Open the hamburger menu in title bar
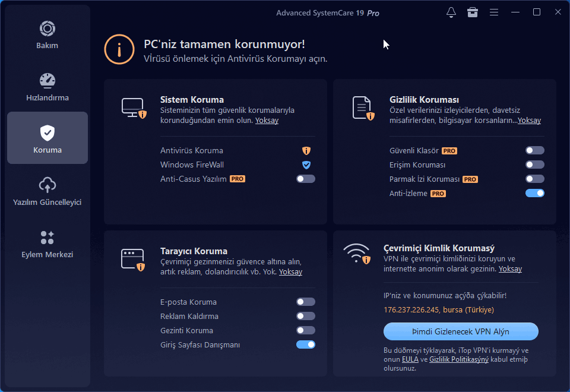Image resolution: width=570 pixels, height=392 pixels. click(x=493, y=12)
